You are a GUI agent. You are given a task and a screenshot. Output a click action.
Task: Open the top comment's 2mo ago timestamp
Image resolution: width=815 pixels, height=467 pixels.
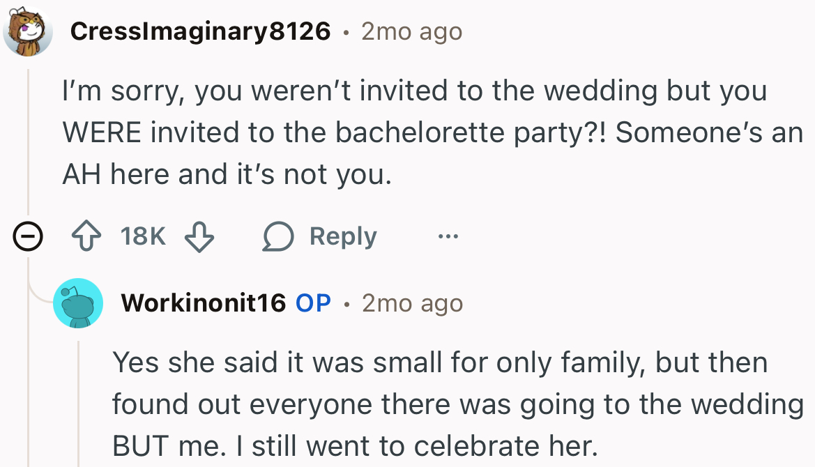pyautogui.click(x=411, y=31)
